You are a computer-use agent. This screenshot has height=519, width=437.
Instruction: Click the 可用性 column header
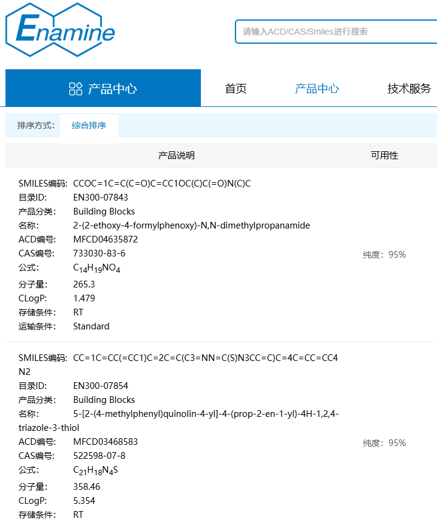click(384, 156)
